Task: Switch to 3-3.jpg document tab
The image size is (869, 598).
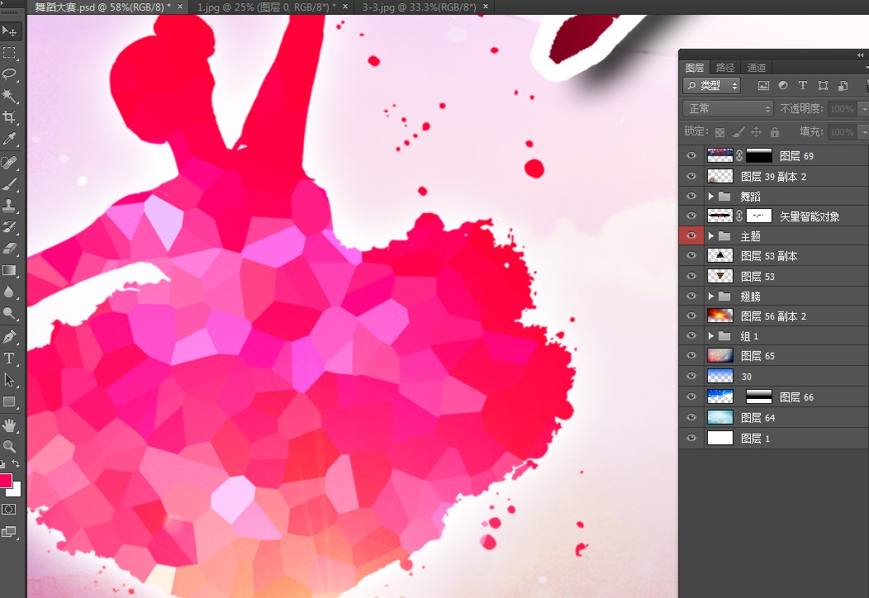Action: 420,7
